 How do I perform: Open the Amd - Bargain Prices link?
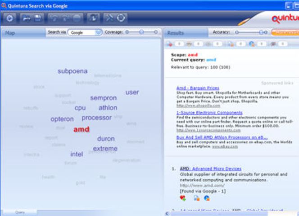pyautogui.click(x=198, y=88)
